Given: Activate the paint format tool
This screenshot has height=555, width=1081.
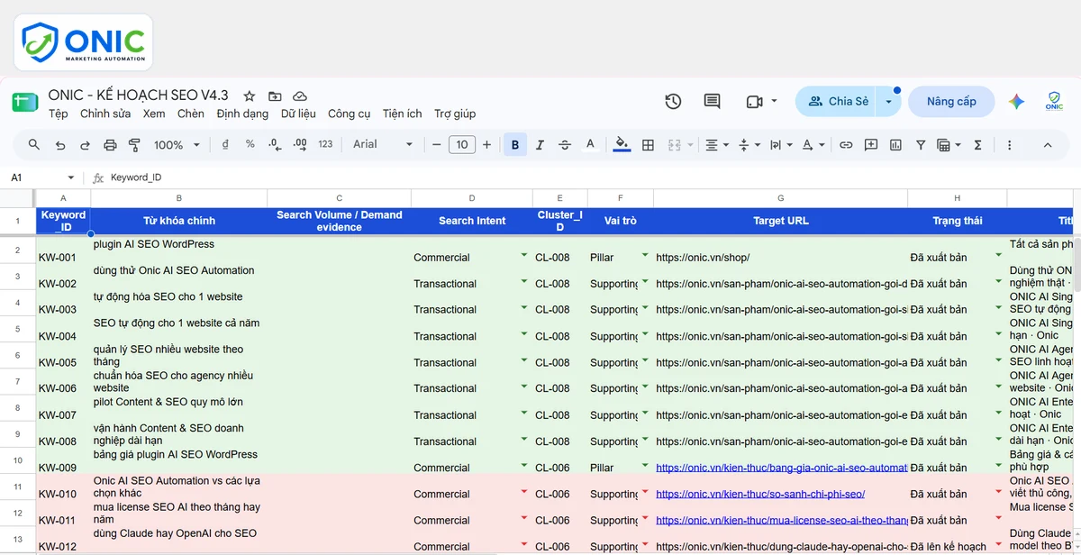Looking at the screenshot, I should pos(134,144).
